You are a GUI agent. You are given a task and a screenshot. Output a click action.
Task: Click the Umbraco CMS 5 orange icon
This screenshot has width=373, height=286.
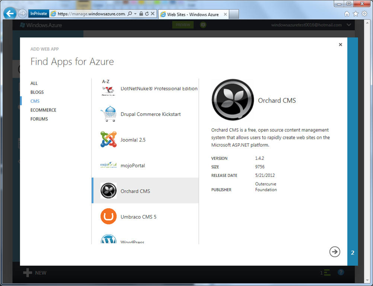(108, 216)
